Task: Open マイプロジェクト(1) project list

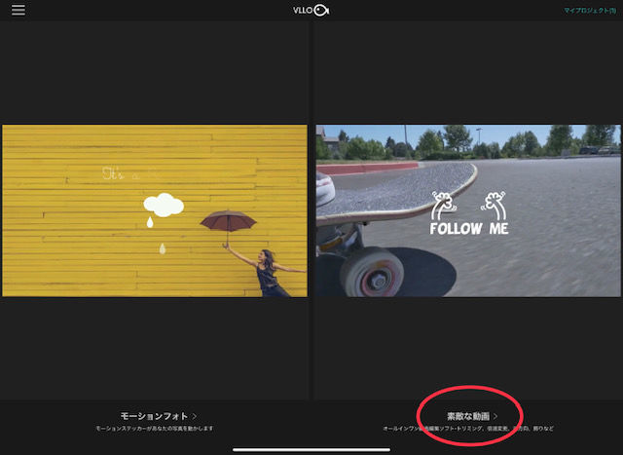Action: [590, 11]
